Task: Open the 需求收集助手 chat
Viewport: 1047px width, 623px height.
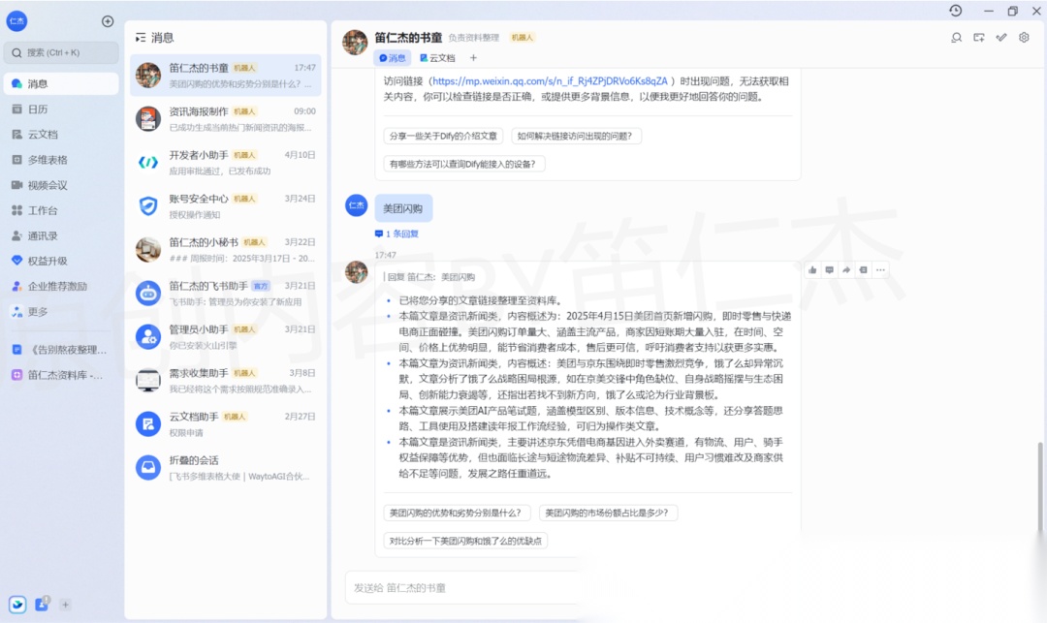Action: tap(226, 381)
